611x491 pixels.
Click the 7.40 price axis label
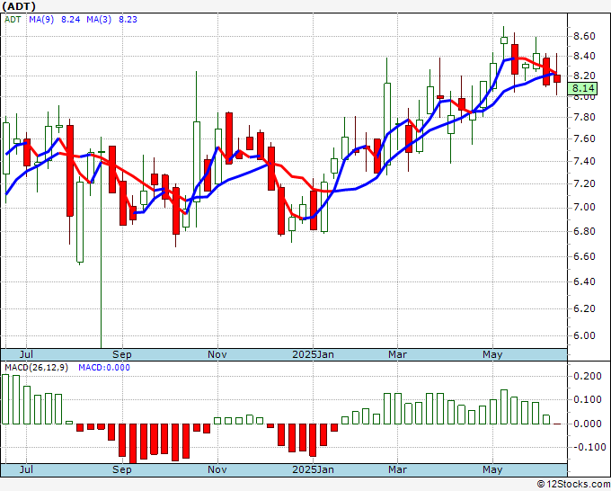584,161
